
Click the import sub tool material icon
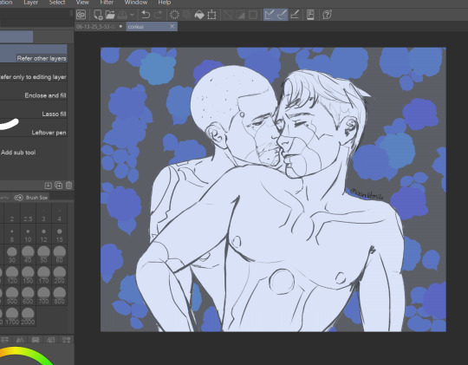[48, 186]
